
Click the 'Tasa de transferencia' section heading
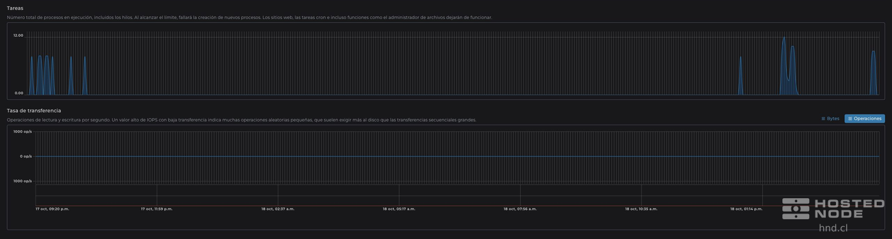click(34, 111)
